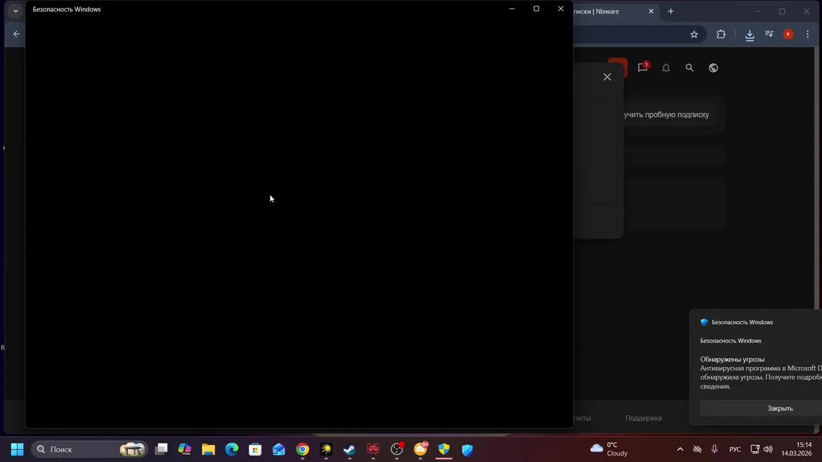Show hidden system tray icons
Screen dimensions: 822x462
[680, 449]
